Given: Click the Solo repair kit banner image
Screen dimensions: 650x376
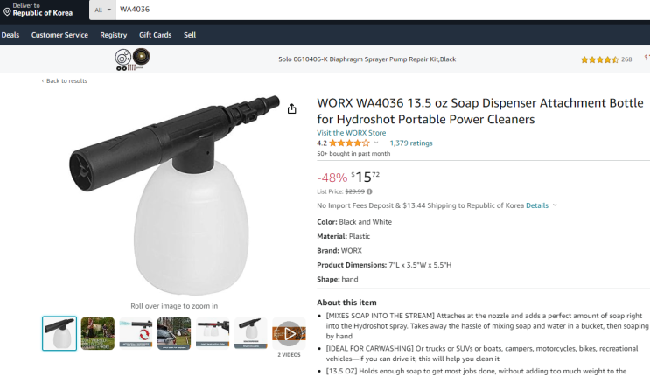Looking at the screenshot, I should click(133, 59).
